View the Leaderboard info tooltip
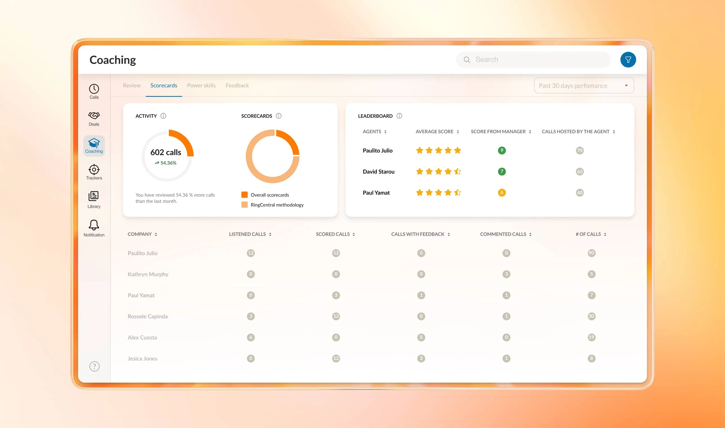The height and width of the screenshot is (428, 725). [x=399, y=116]
